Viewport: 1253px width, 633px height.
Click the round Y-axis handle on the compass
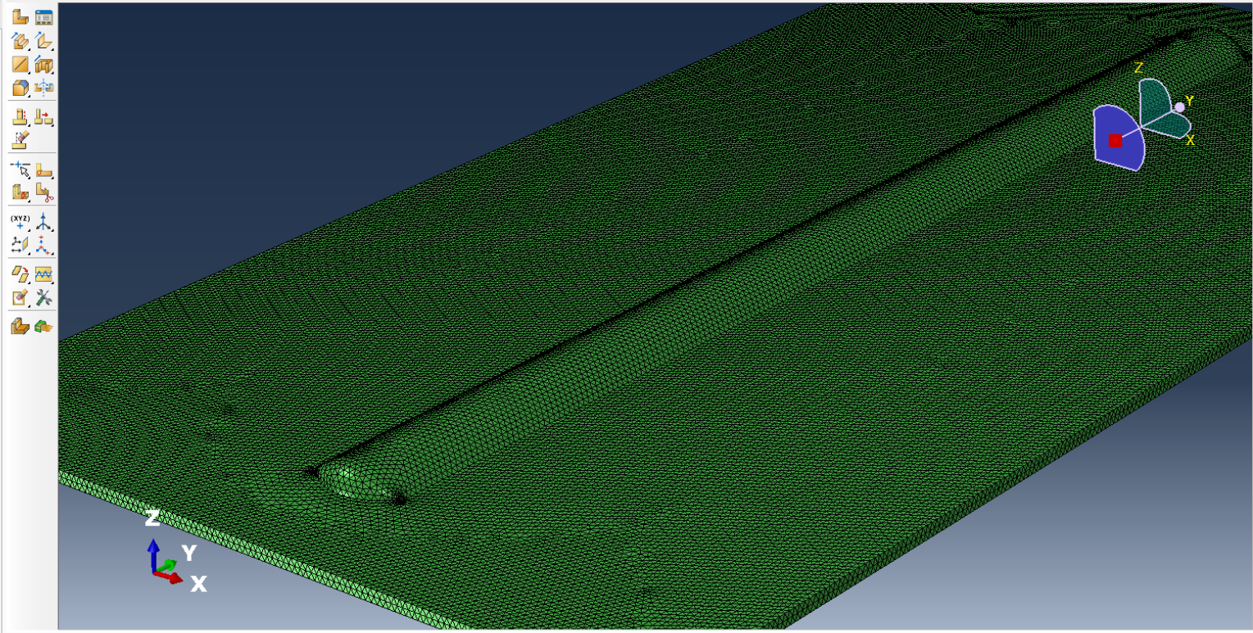1180,107
